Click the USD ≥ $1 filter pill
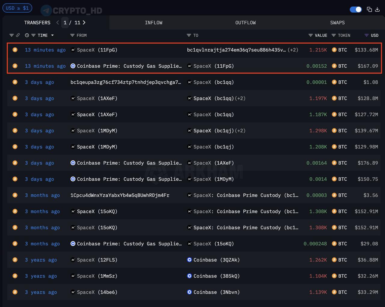The width and height of the screenshot is (385, 307). 17,8
